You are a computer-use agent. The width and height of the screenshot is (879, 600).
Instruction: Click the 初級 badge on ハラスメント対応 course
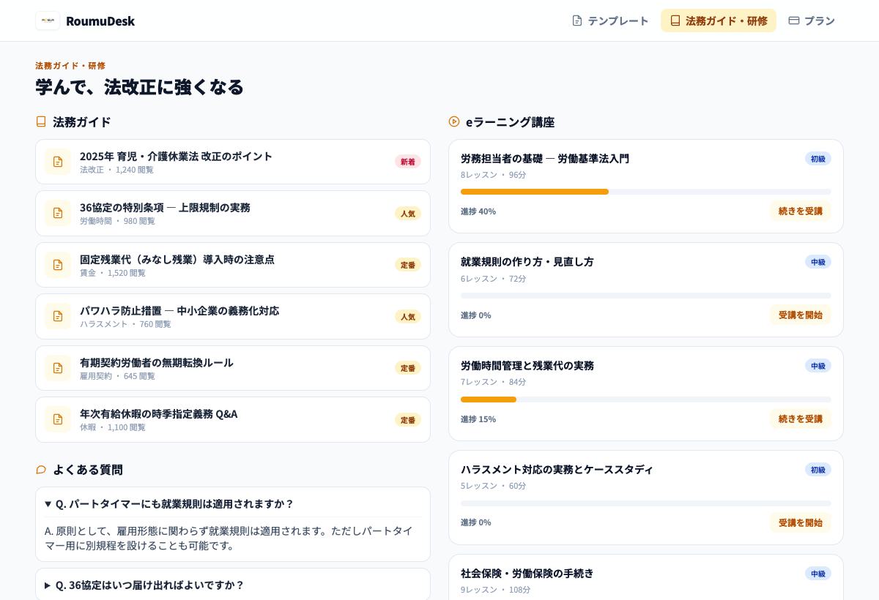(818, 470)
